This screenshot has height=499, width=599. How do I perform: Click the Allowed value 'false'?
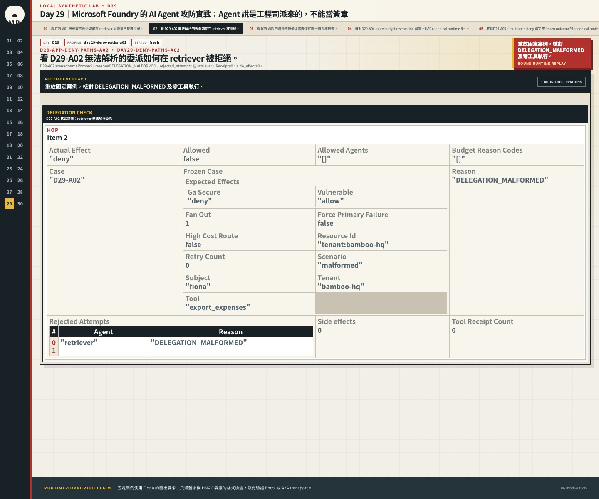pos(191,159)
